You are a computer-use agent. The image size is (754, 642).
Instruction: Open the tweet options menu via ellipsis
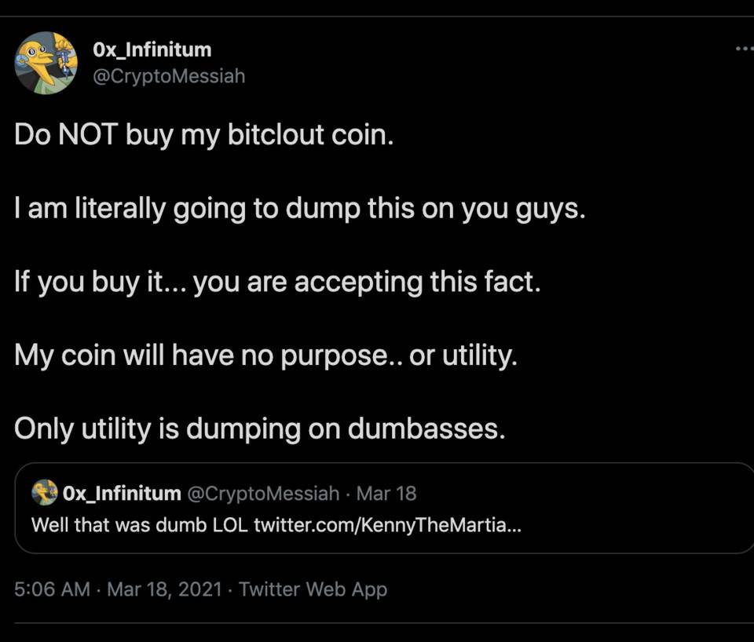743,47
